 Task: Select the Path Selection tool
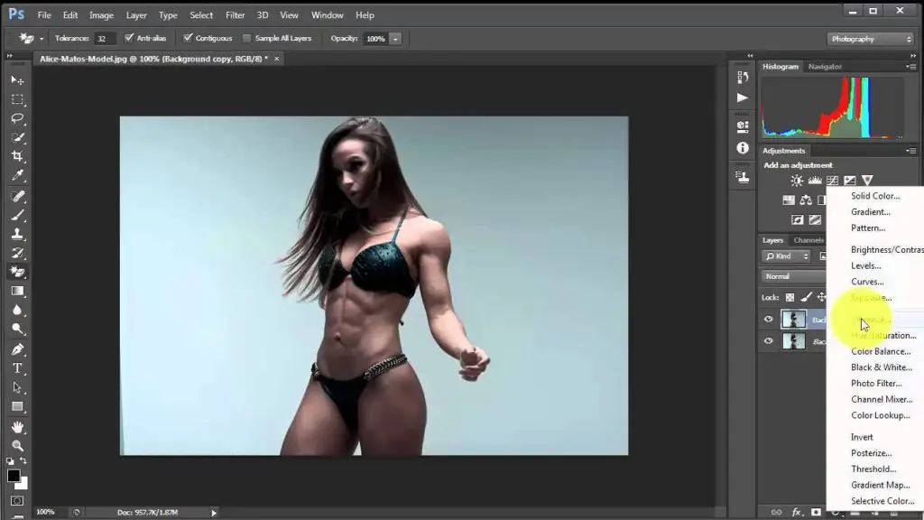pyautogui.click(x=17, y=387)
